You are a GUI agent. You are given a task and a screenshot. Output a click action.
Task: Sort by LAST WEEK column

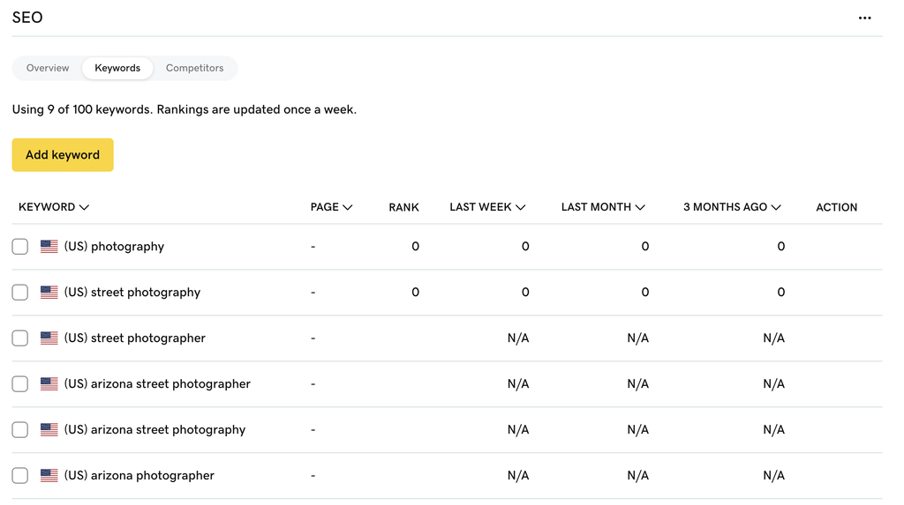(487, 207)
